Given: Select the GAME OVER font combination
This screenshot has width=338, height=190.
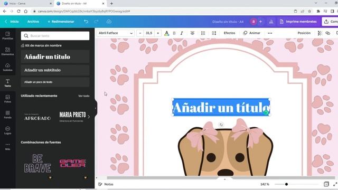Looking at the screenshot, I should click(73, 163).
